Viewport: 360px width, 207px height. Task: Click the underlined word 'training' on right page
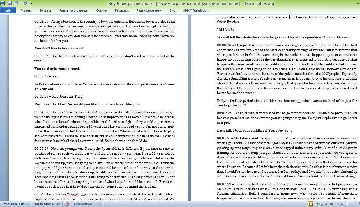tap(223, 153)
